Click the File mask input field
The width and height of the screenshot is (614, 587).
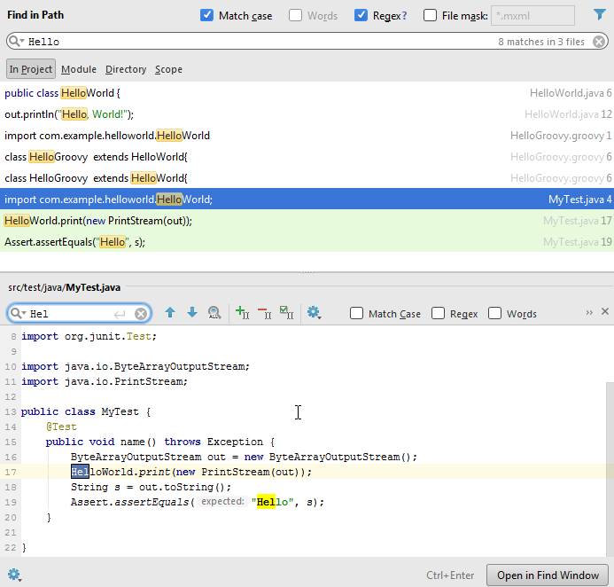[x=532, y=15]
